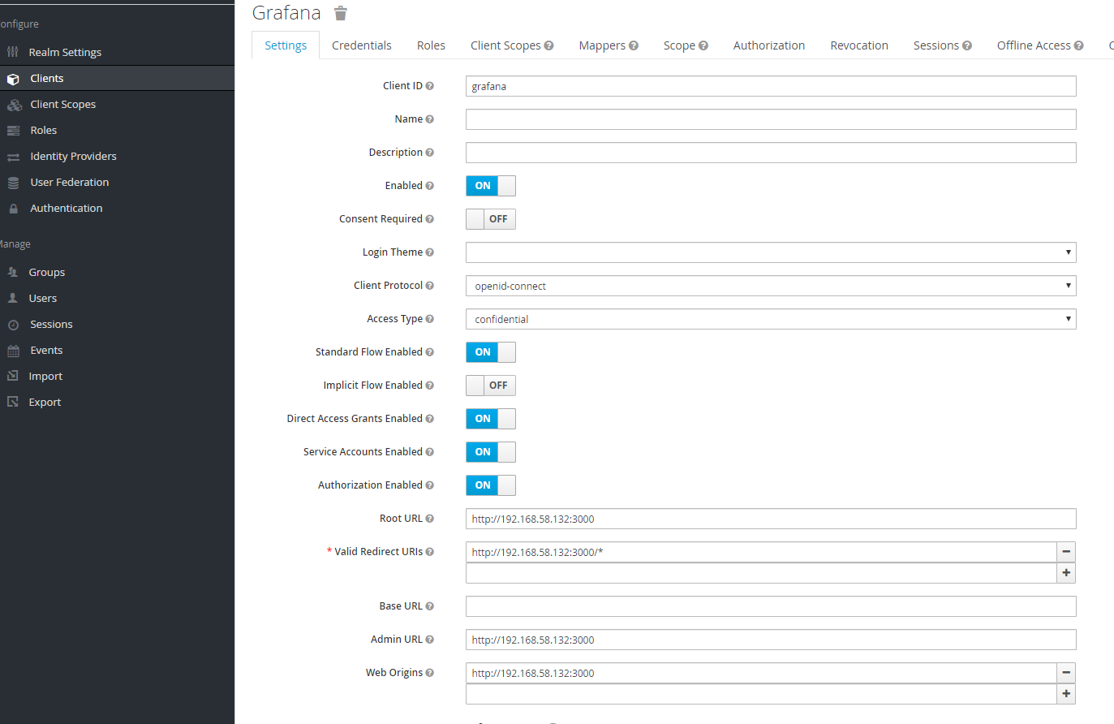The height and width of the screenshot is (724, 1114).
Task: Toggle Implicit Flow Enabled on
Action: click(x=490, y=385)
